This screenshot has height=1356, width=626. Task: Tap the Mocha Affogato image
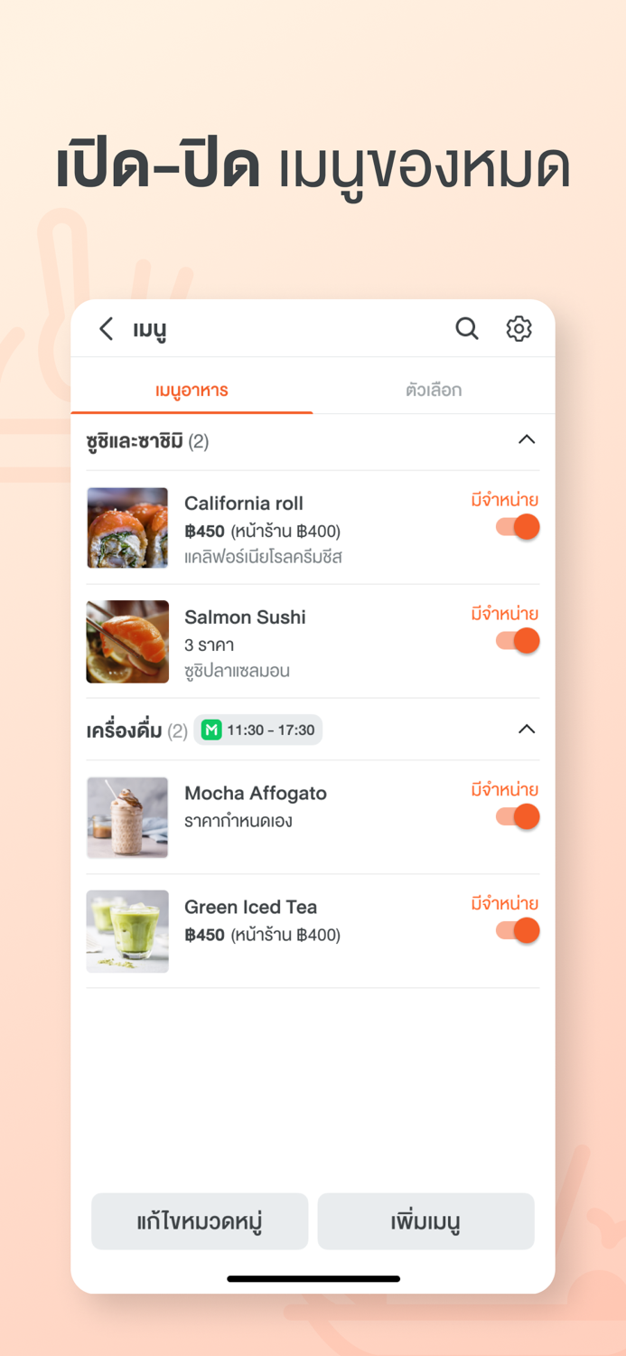click(x=127, y=817)
